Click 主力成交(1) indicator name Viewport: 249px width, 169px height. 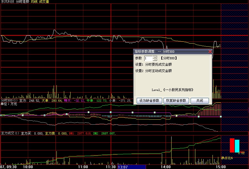pos(10,133)
